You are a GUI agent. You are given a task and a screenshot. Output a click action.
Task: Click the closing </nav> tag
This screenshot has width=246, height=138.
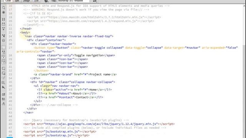[28, 112]
